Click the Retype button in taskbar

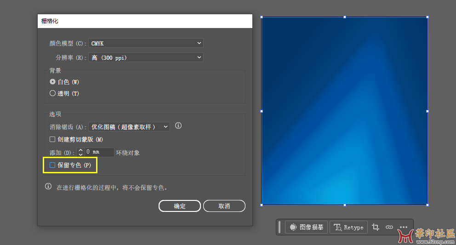[x=348, y=227]
